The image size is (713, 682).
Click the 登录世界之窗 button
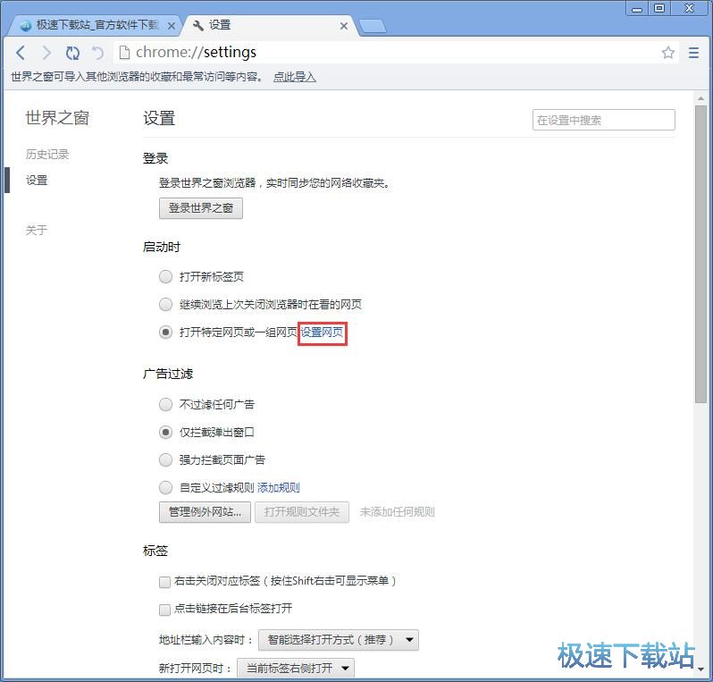(x=200, y=208)
